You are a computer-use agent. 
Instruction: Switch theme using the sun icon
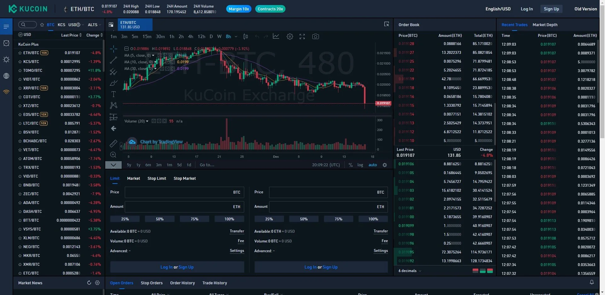[6, 60]
